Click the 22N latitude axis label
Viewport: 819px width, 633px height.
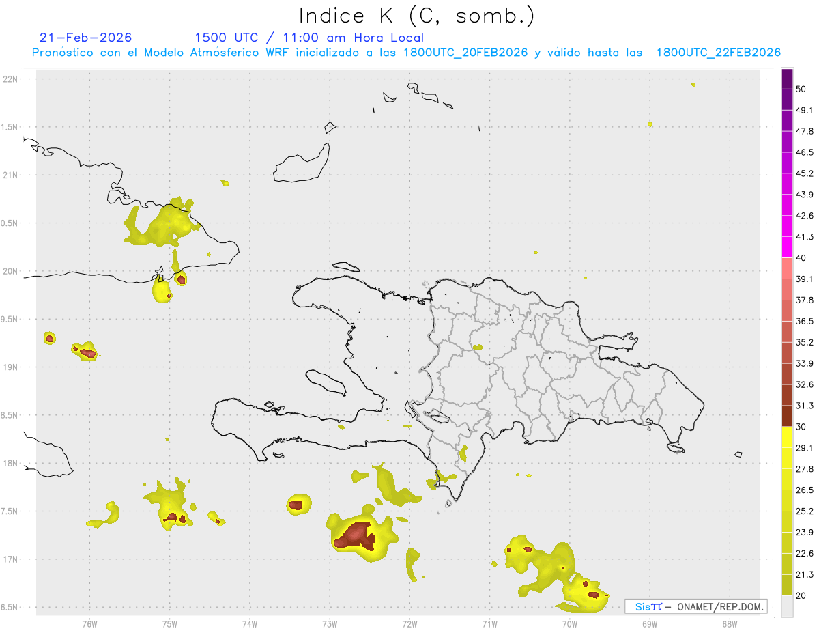(12, 79)
